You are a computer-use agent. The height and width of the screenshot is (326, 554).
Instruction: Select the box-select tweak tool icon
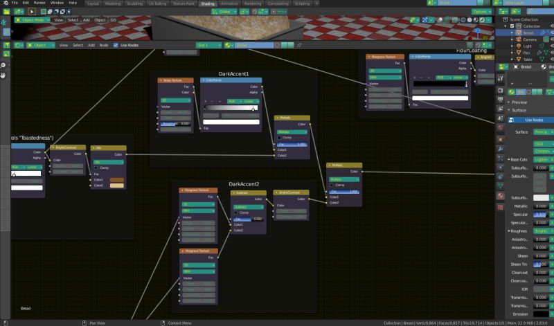pyautogui.click(x=32, y=12)
